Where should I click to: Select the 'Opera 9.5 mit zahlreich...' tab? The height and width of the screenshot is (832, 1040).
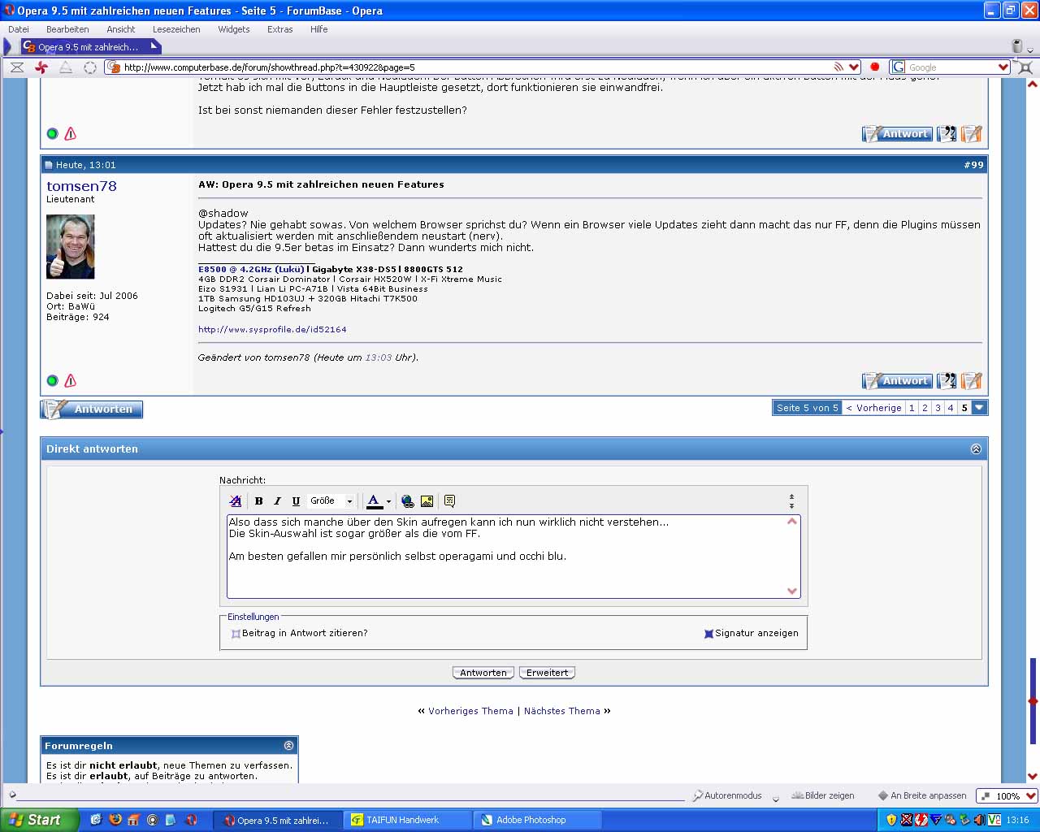point(90,47)
